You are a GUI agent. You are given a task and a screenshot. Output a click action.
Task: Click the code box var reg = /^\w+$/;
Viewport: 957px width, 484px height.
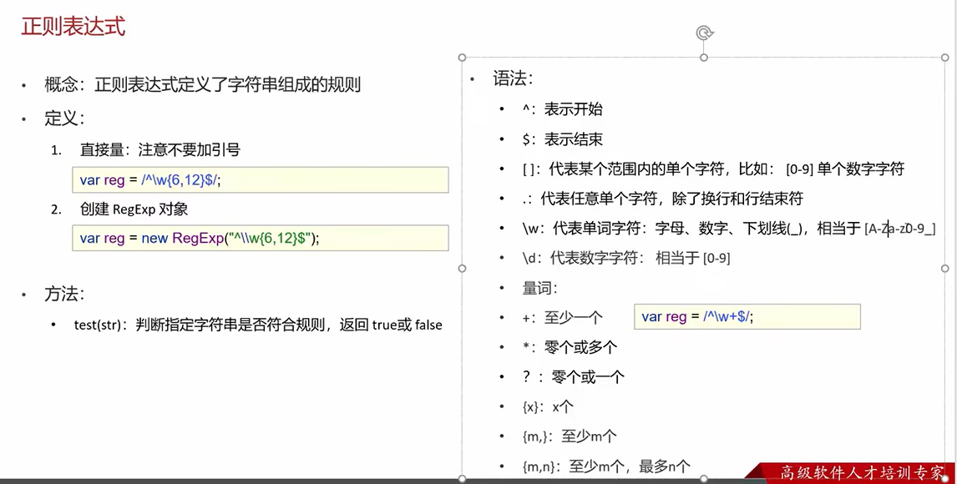pos(747,317)
